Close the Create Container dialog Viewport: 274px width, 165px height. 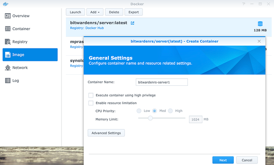[x=259, y=41]
